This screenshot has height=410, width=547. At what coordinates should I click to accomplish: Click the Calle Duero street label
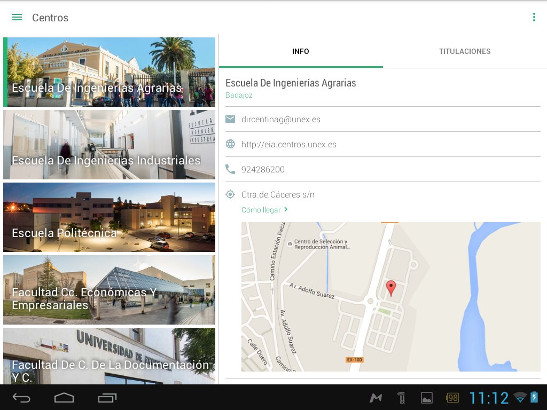pos(257,352)
